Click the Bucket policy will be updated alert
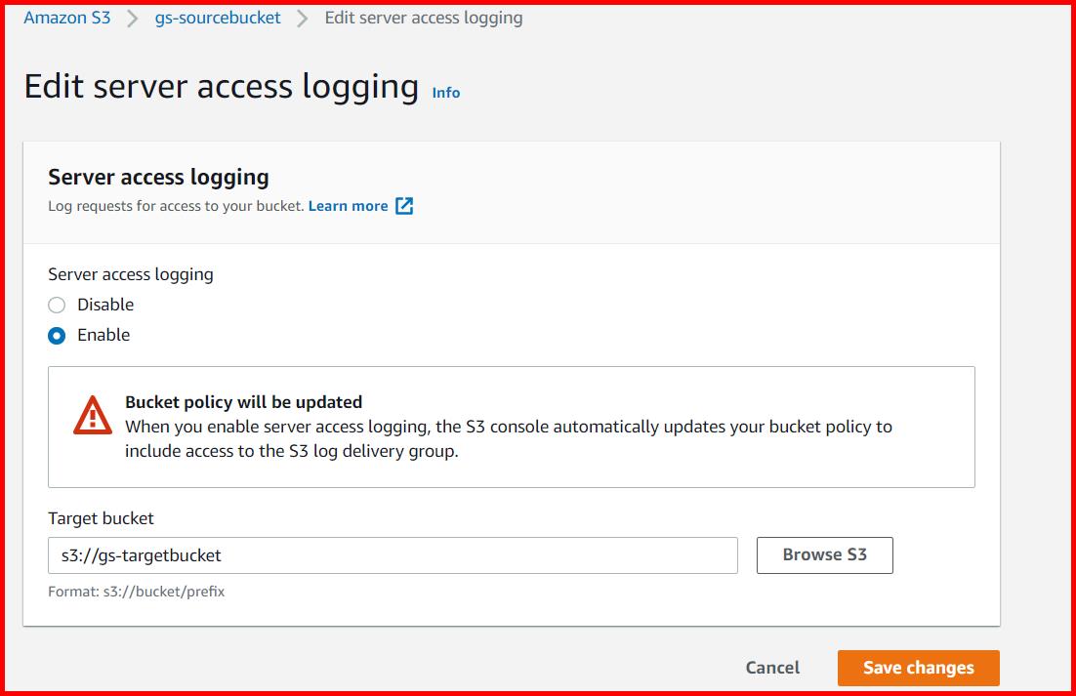This screenshot has width=1076, height=696. point(512,426)
